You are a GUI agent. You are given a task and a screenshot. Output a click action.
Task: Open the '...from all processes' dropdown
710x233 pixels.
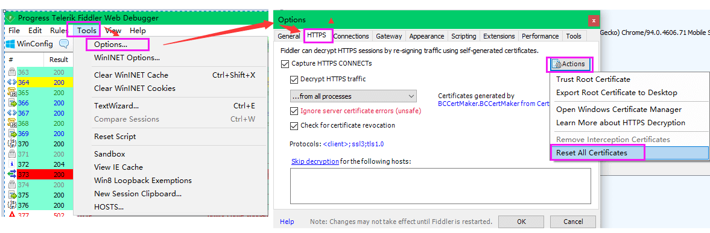point(353,96)
